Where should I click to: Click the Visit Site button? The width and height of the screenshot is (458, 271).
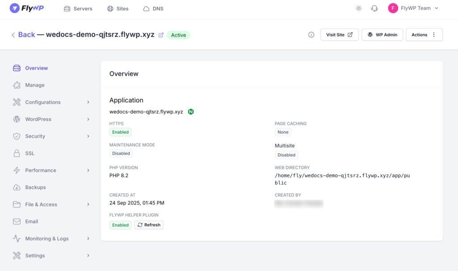pos(339,35)
